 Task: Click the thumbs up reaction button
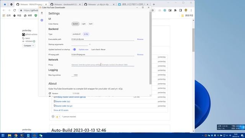pyautogui.click(x=58, y=117)
